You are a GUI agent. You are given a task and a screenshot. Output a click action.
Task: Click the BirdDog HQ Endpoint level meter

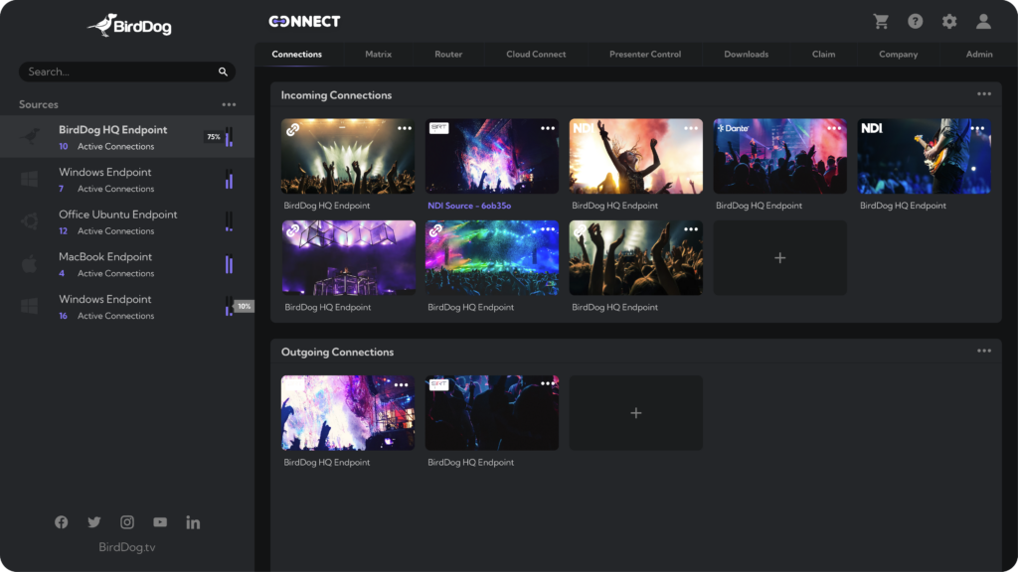[229, 137]
